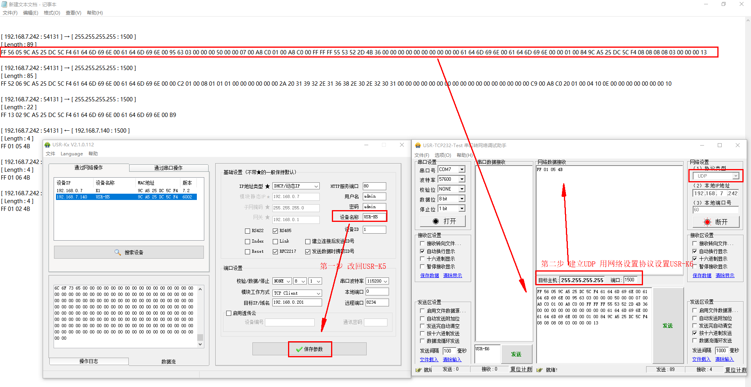Switch to the 通过串口操作 tab
Viewport: 751px width, 387px height.
pos(168,168)
